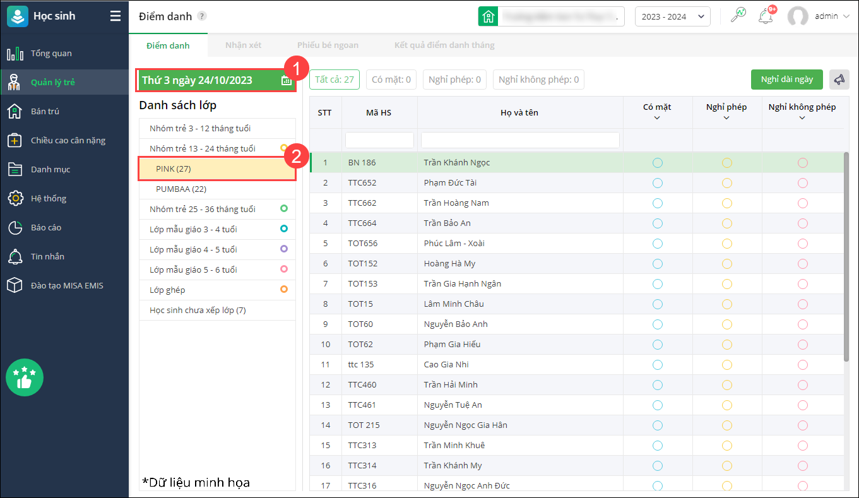Open Báo cáo pie chart icon

click(x=15, y=228)
